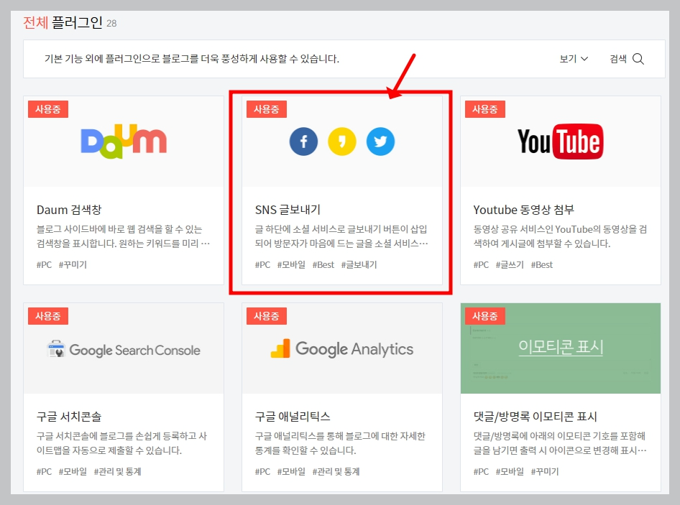The width and height of the screenshot is (680, 505).
Task: Click 사용중 badge on Google Analytics card
Action: click(x=267, y=316)
